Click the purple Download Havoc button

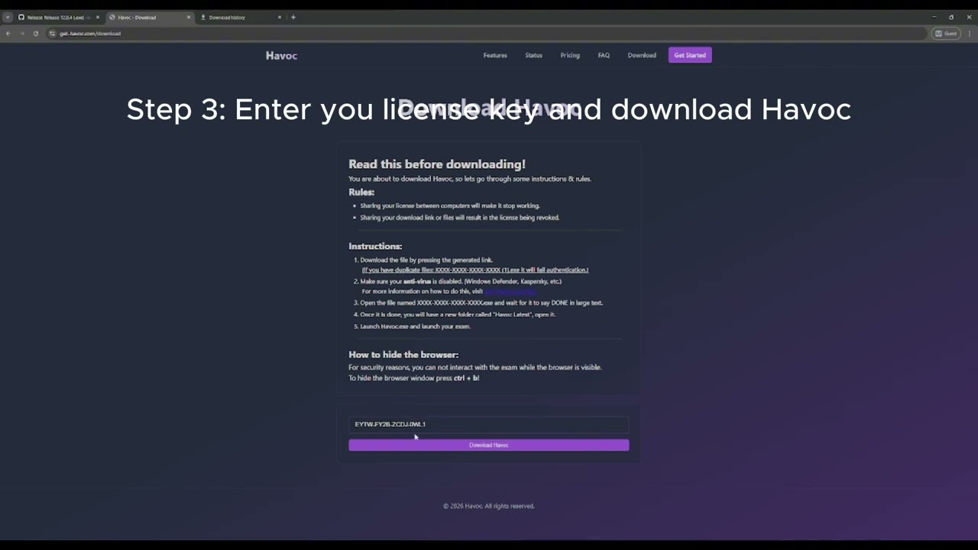[x=489, y=445]
